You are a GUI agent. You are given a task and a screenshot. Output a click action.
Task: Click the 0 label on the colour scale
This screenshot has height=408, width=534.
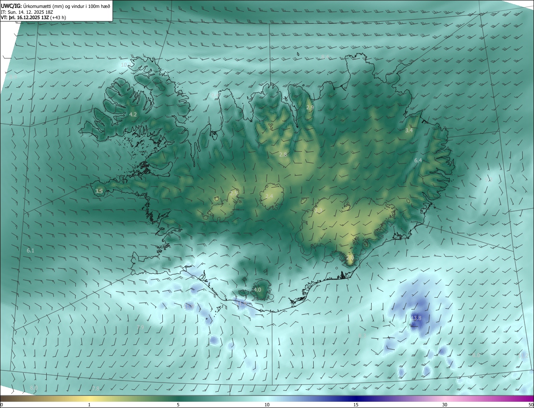pos(2,405)
